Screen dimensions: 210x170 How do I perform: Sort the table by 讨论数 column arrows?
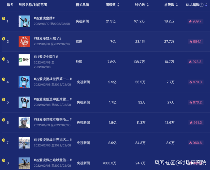pos(147,5)
